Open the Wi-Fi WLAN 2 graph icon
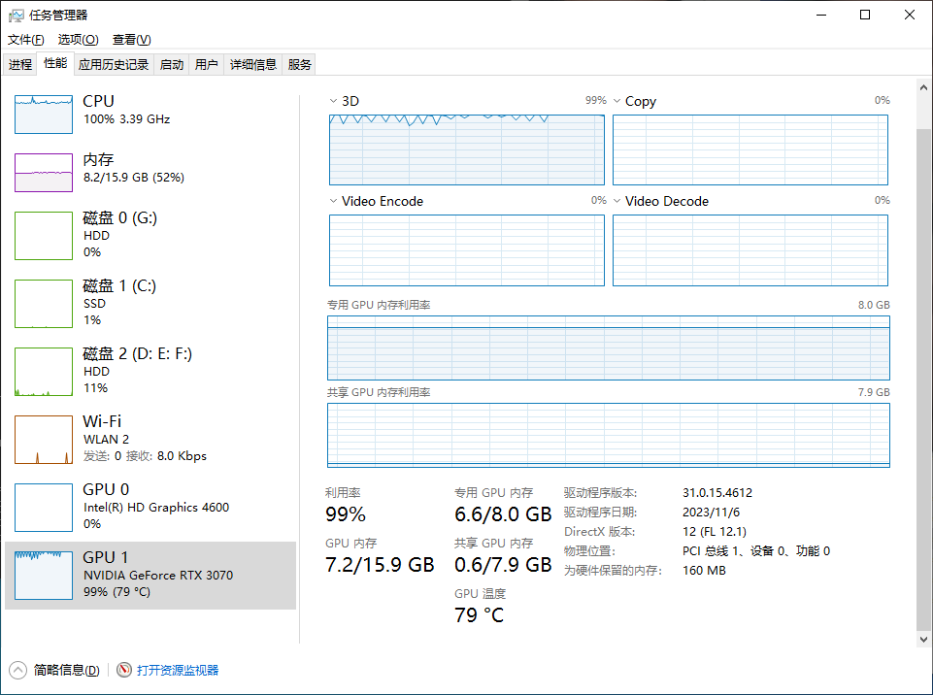 coord(44,440)
